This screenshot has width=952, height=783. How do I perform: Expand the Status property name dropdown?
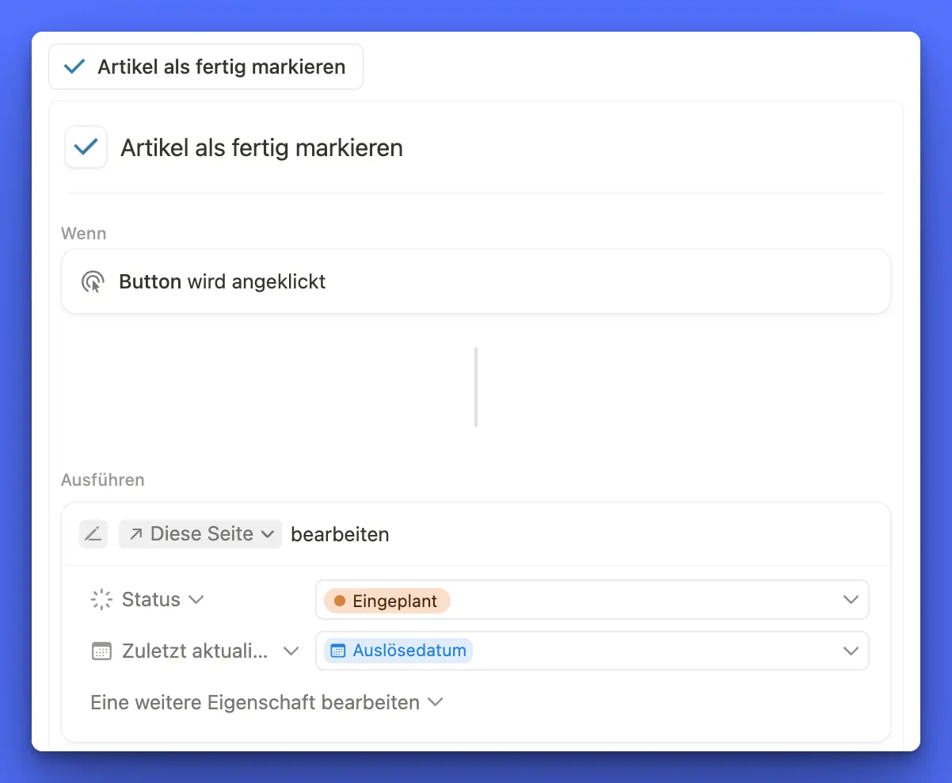point(196,600)
